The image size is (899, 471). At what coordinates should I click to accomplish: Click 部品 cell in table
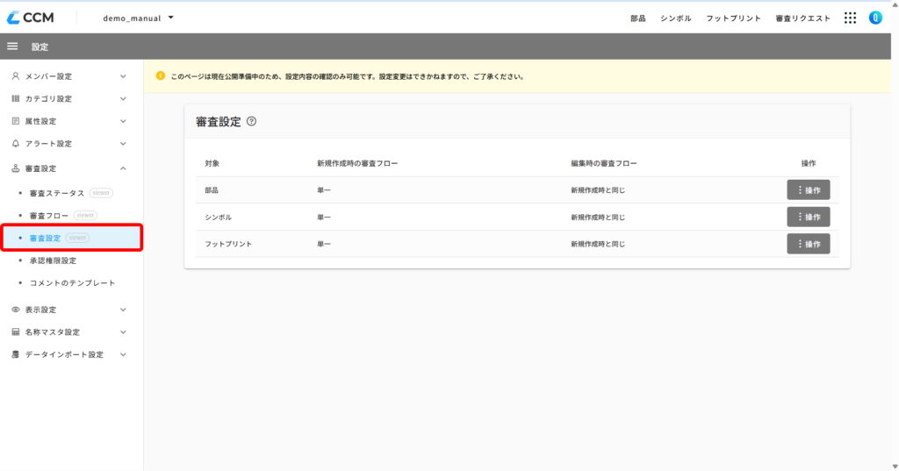[212, 190]
